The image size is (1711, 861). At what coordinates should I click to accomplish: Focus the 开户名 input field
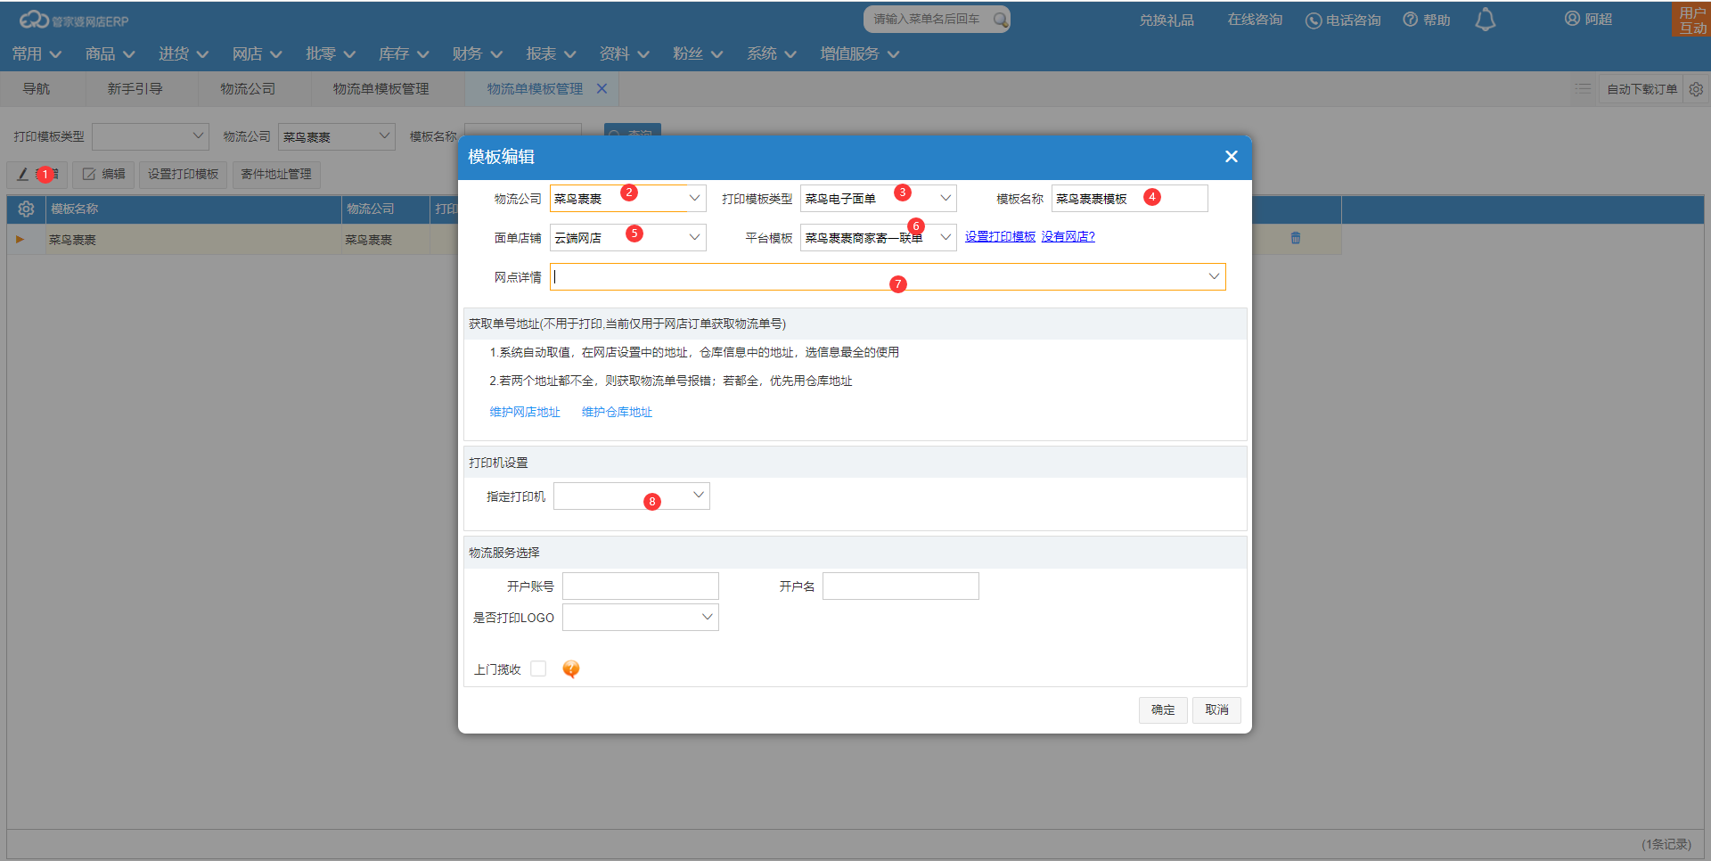900,586
